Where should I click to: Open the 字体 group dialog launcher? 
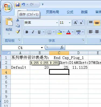tap(83, 40)
